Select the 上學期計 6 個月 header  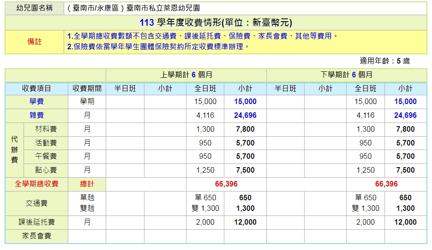[186, 75]
